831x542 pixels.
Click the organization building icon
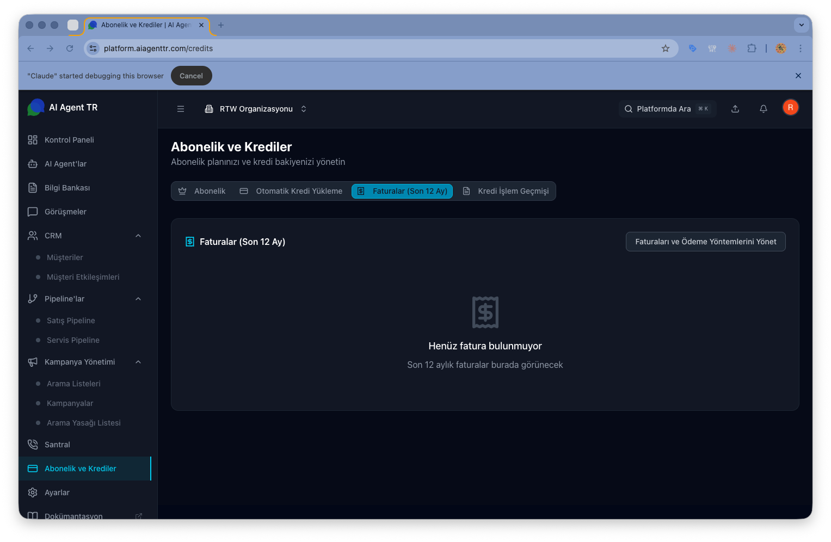209,109
